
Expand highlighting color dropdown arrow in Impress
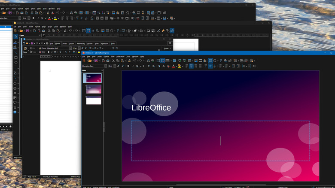[183, 66]
